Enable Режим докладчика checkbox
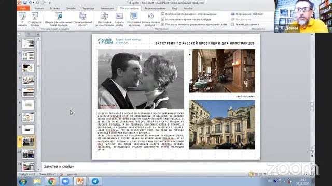The image size is (332, 186). [232, 24]
